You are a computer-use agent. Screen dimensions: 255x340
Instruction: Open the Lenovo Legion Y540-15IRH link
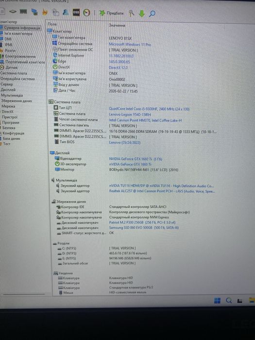(x=130, y=115)
